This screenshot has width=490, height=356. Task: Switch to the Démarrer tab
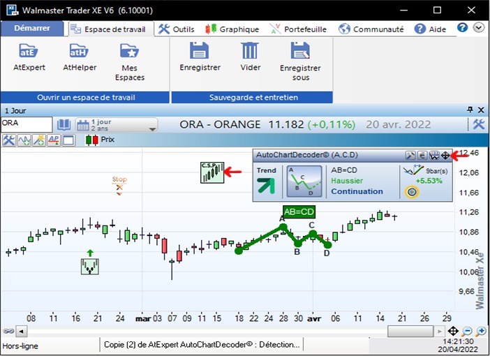click(x=32, y=28)
